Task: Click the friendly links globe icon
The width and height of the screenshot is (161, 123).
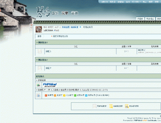Action: pyautogui.click(x=39, y=85)
